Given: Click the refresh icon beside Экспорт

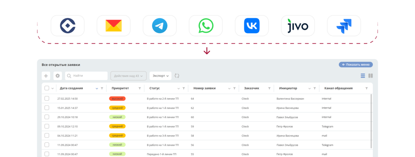Looking at the screenshot, I should point(177,76).
